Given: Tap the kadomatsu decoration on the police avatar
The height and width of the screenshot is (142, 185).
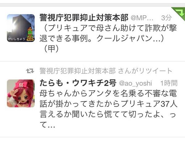Looking at the screenshot, I should point(30,34).
